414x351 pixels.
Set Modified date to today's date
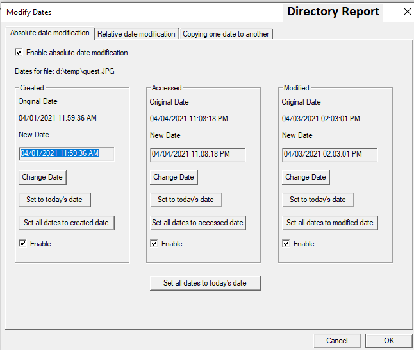(318, 200)
